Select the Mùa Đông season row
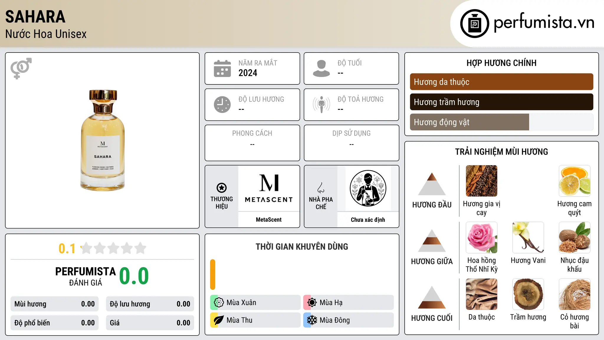 [x=349, y=320]
